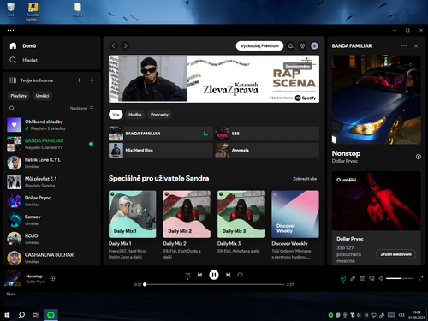Navigate forward with the right chevron
This screenshot has width=428, height=321.
(x=126, y=45)
